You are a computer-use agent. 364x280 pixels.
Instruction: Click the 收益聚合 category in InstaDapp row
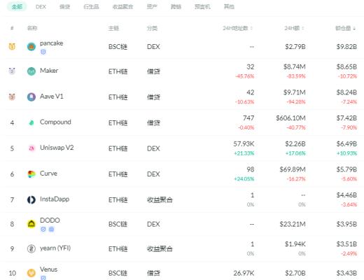(160, 199)
